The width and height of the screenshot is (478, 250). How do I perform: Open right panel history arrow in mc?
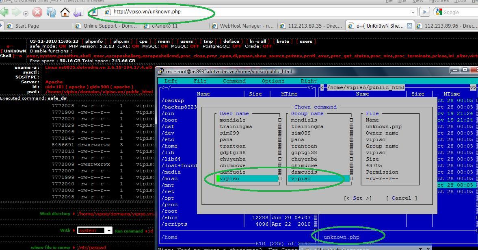472,88
